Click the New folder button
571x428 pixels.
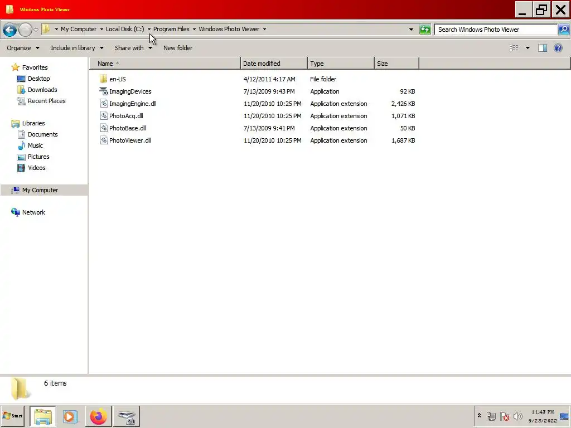pyautogui.click(x=178, y=48)
